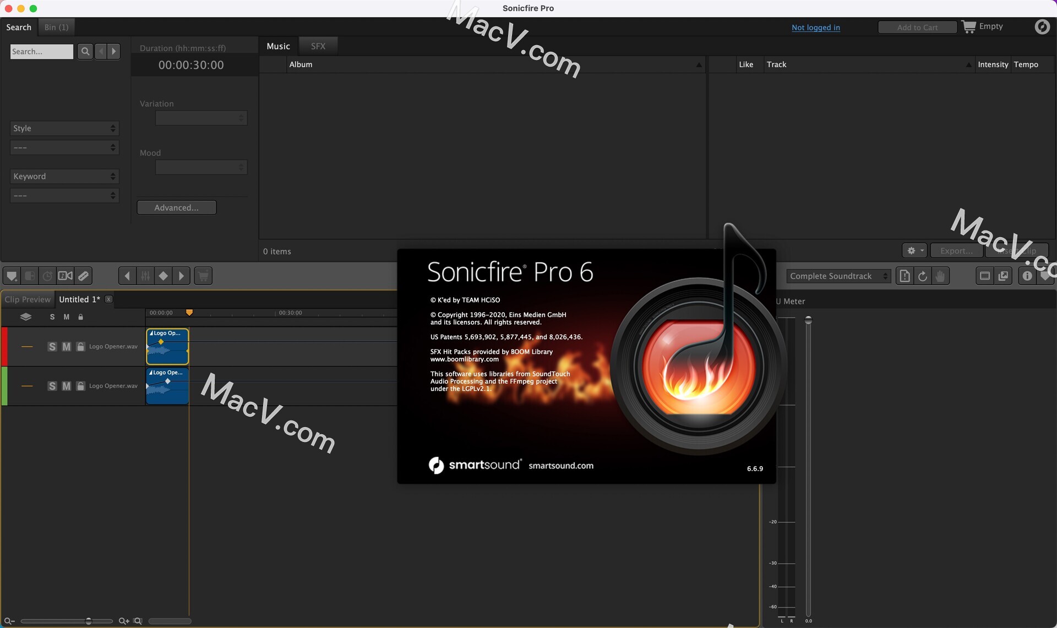Mute the first Logo Opener.wav track

(67, 346)
